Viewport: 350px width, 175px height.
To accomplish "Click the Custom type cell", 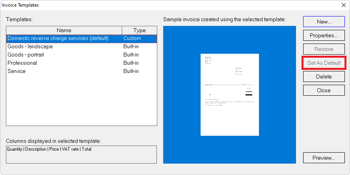I will [x=132, y=38].
